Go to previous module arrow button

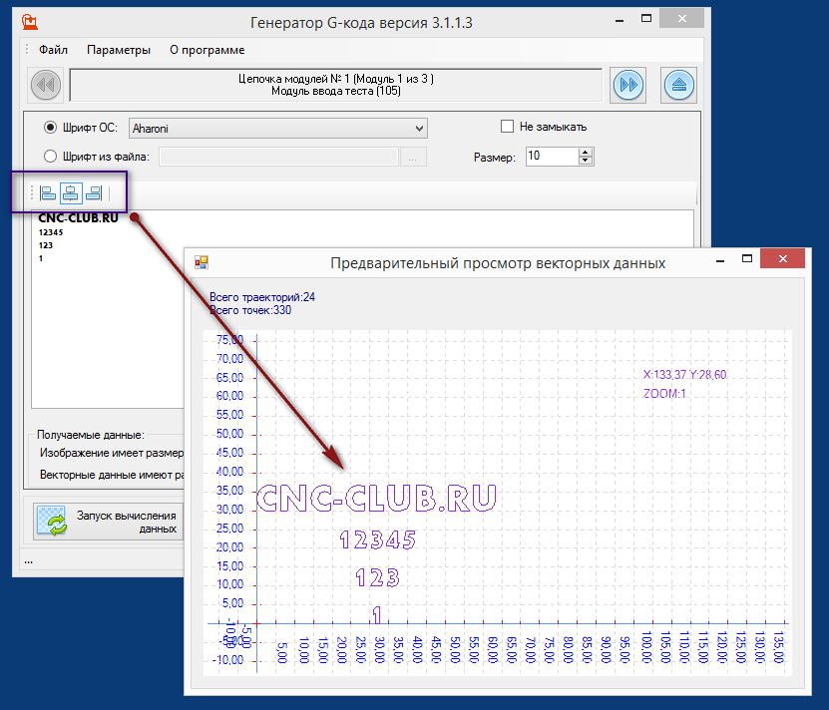pos(46,85)
